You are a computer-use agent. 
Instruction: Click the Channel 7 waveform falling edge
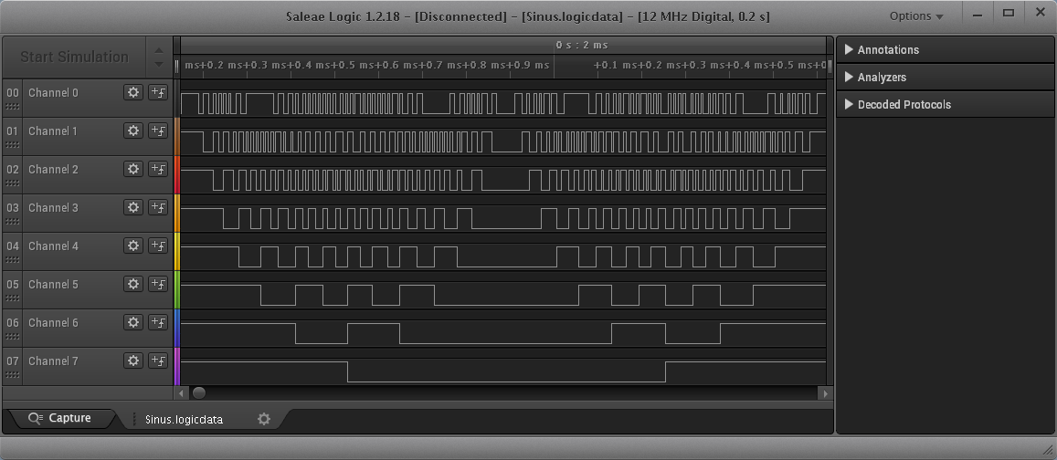(x=348, y=371)
